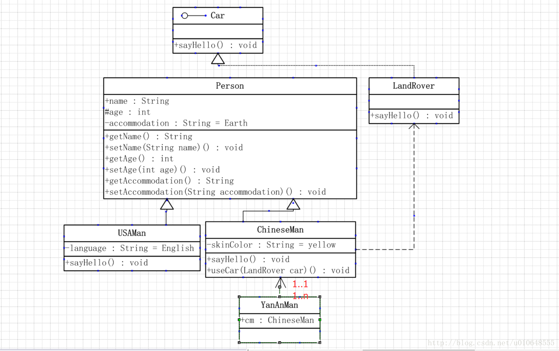The width and height of the screenshot is (559, 351).
Task: Select the Person class title
Action: click(230, 86)
